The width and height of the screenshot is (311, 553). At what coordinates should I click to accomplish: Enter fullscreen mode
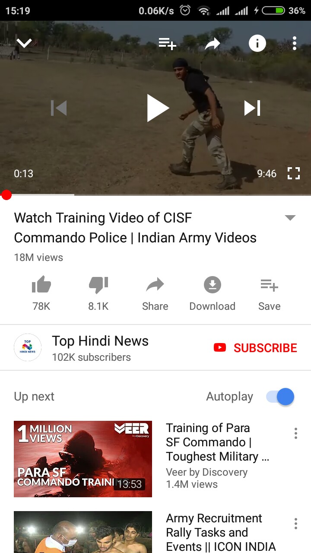pyautogui.click(x=294, y=173)
